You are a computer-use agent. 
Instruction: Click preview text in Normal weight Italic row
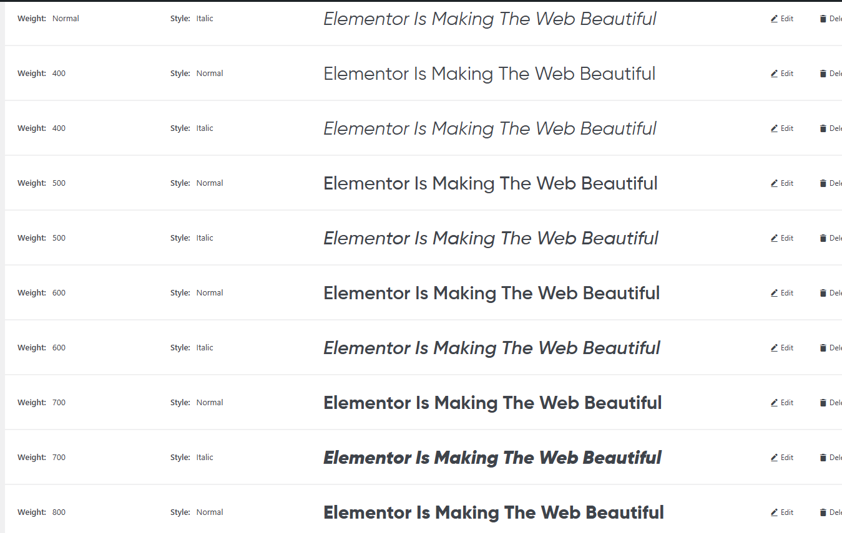490,19
